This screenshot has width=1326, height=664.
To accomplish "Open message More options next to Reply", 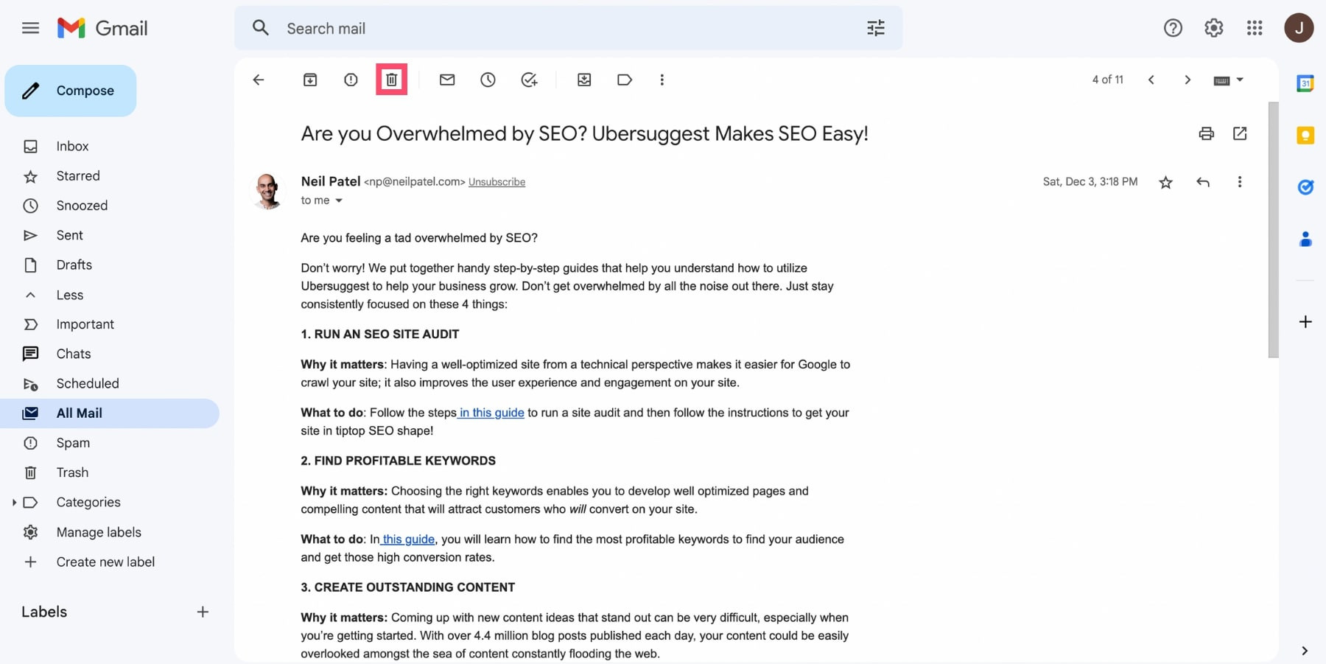I will point(1240,182).
